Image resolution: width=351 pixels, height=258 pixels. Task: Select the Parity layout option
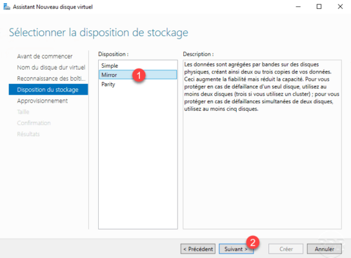click(137, 84)
